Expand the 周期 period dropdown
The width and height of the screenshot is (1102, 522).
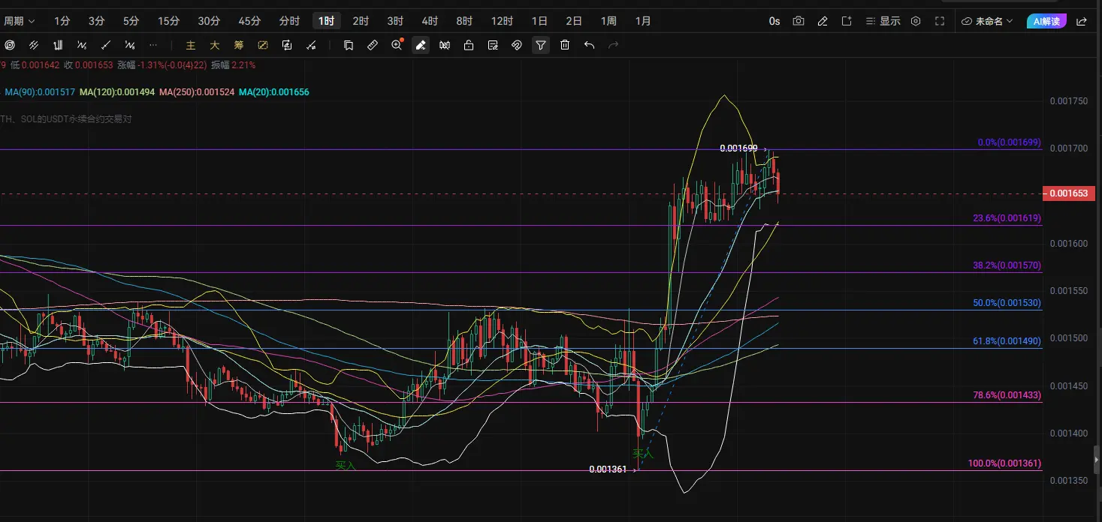point(20,21)
